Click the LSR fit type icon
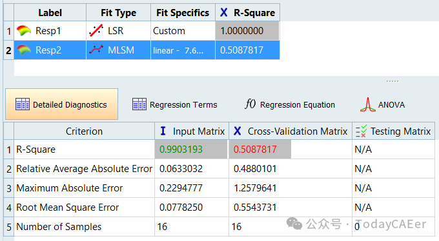Image resolution: width=439 pixels, height=241 pixels. pos(96,30)
